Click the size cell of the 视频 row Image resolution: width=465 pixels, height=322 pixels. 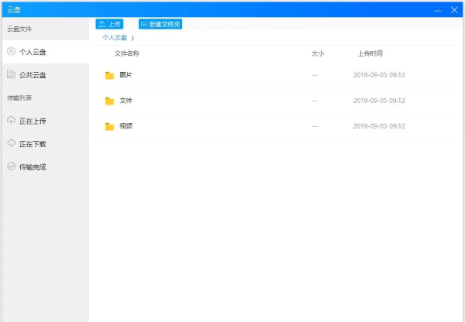[x=315, y=126]
